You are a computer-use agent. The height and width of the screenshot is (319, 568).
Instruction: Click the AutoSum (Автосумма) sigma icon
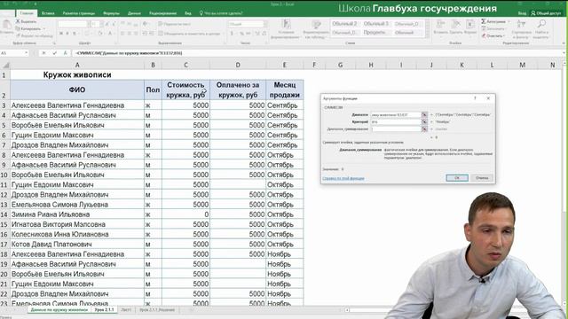[484, 21]
